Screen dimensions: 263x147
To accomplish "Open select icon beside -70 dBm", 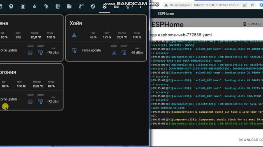I will pyautogui.click(x=30, y=53).
